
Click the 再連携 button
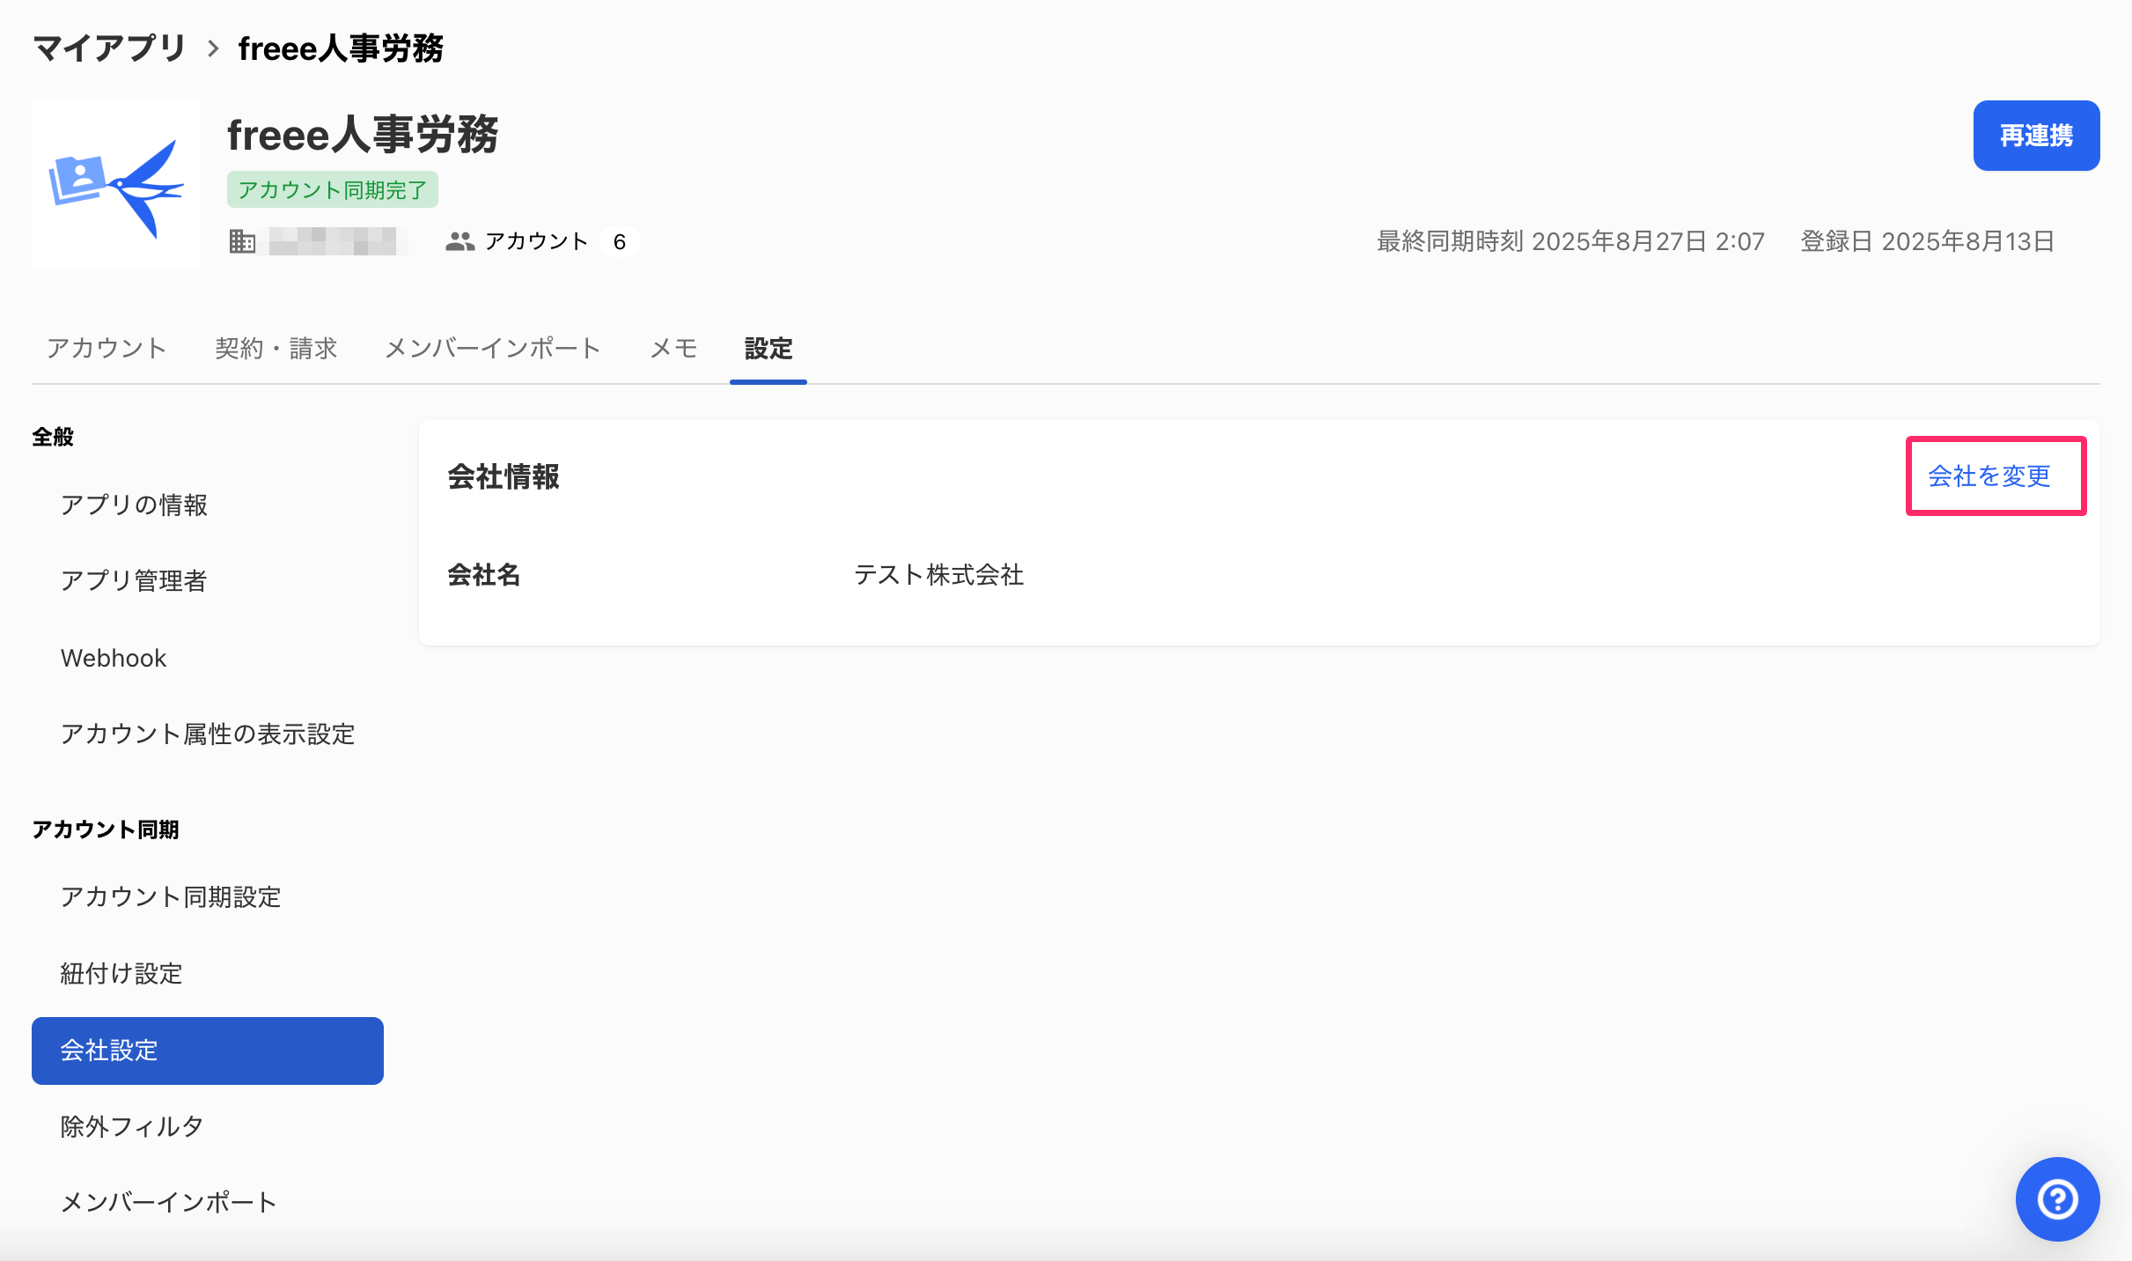point(2036,136)
